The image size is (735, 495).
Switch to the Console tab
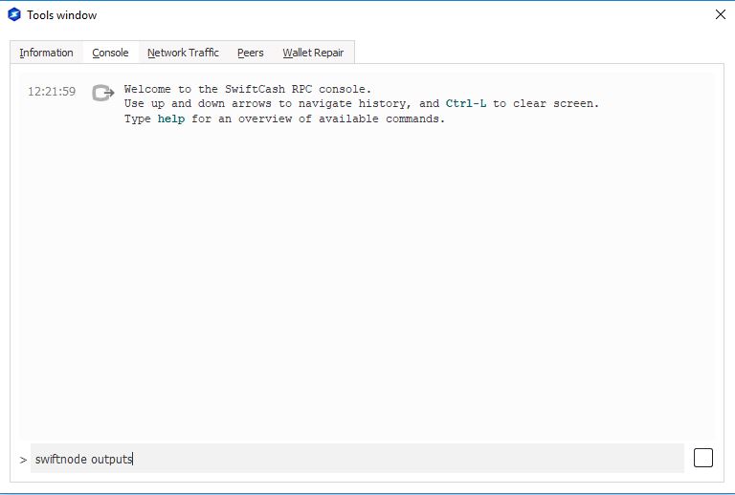(x=110, y=53)
